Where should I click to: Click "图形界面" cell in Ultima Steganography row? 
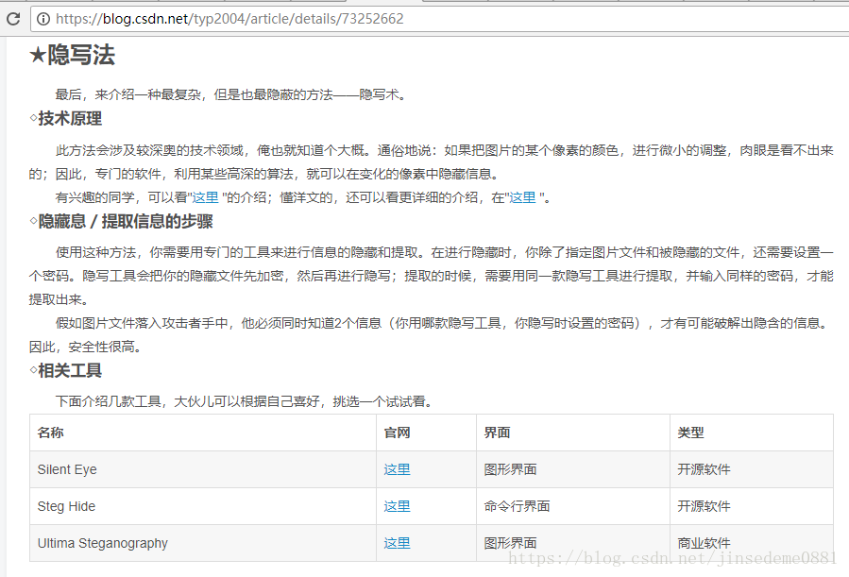click(x=573, y=543)
